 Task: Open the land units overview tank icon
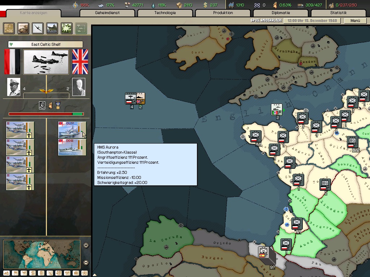click(23, 28)
